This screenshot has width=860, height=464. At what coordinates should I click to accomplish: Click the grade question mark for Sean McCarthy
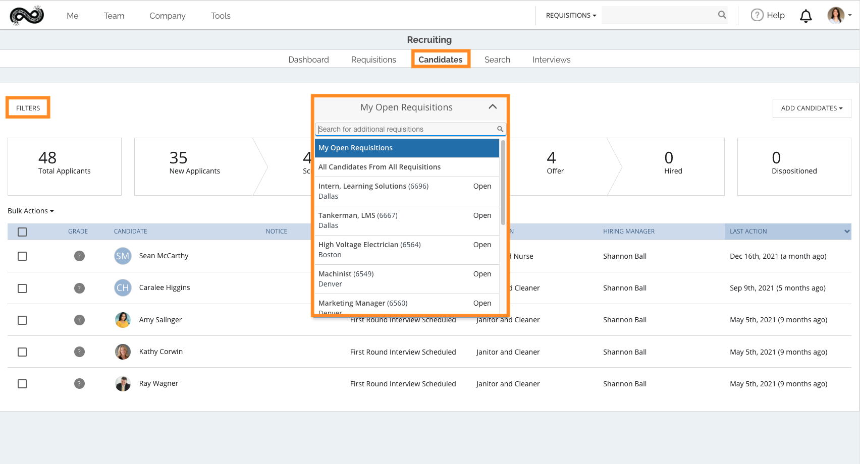[x=79, y=256]
